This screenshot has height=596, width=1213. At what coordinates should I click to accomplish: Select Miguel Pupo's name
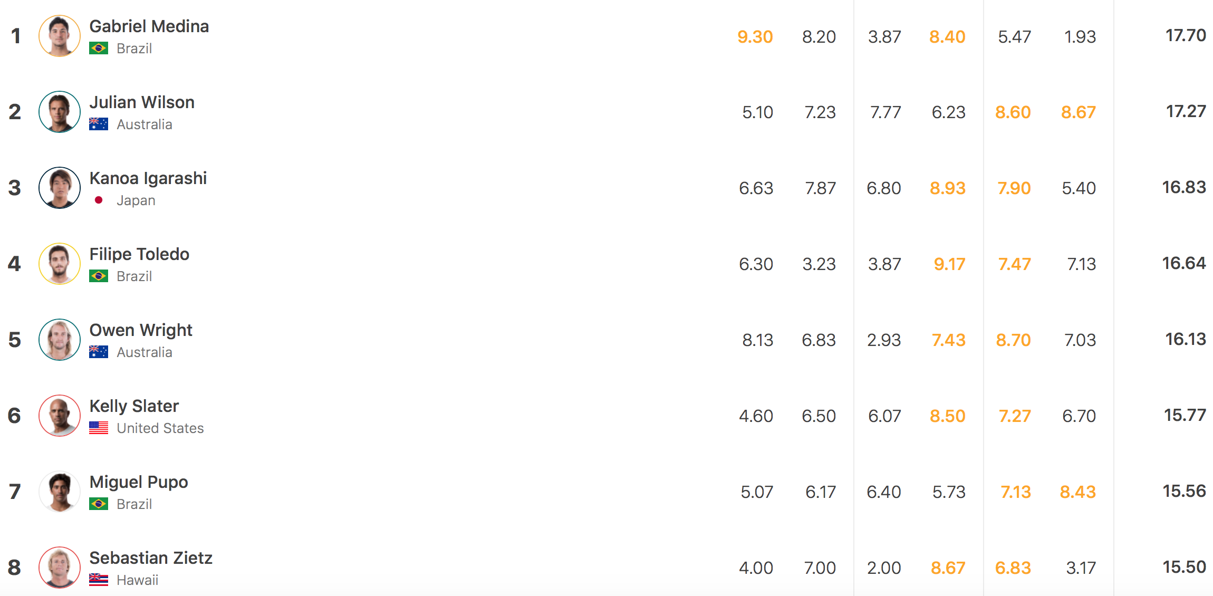tap(139, 482)
